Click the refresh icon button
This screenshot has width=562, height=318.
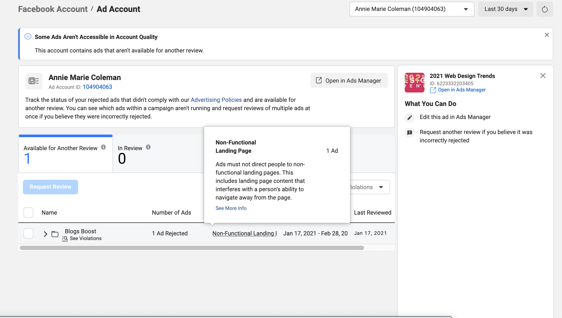pyautogui.click(x=545, y=9)
